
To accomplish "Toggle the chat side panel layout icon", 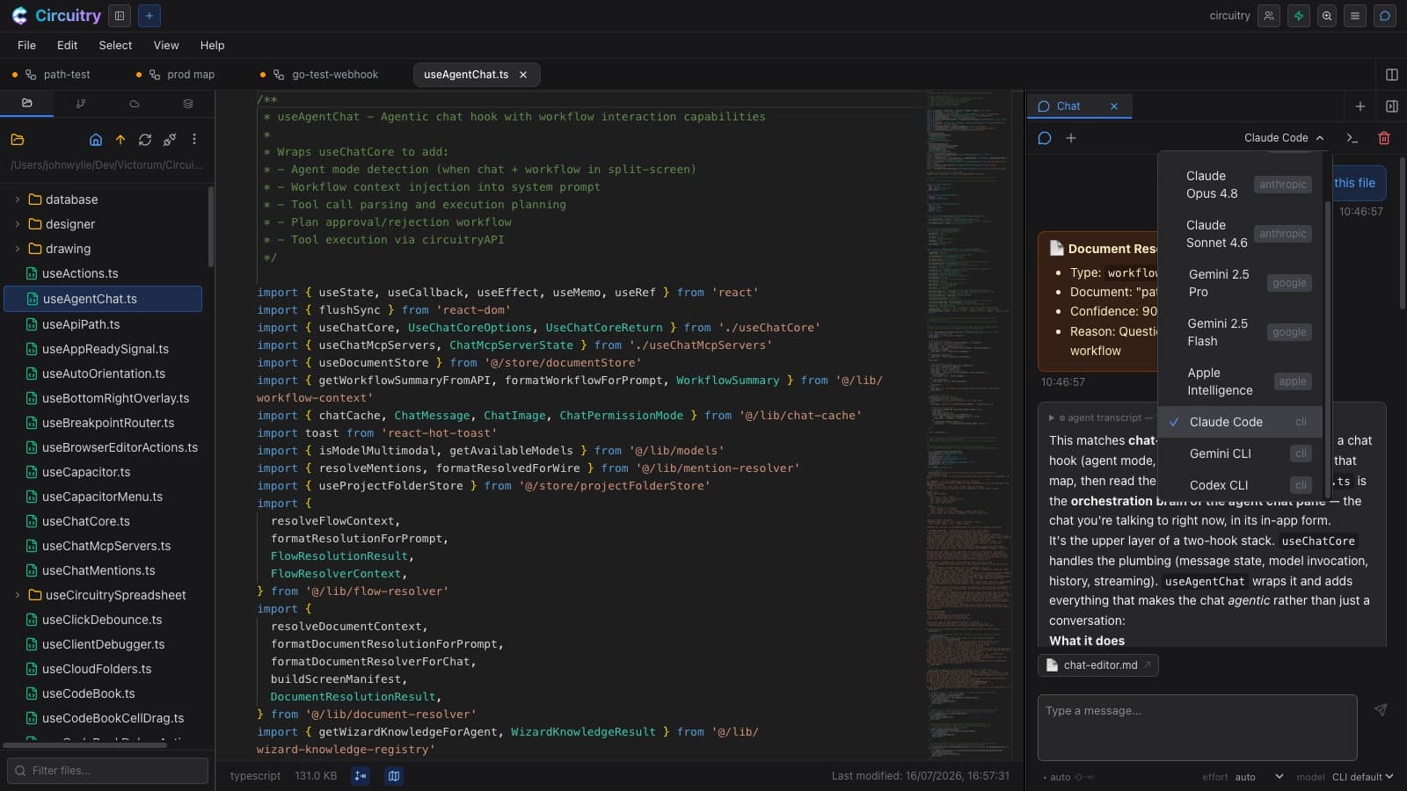I will click(1391, 106).
